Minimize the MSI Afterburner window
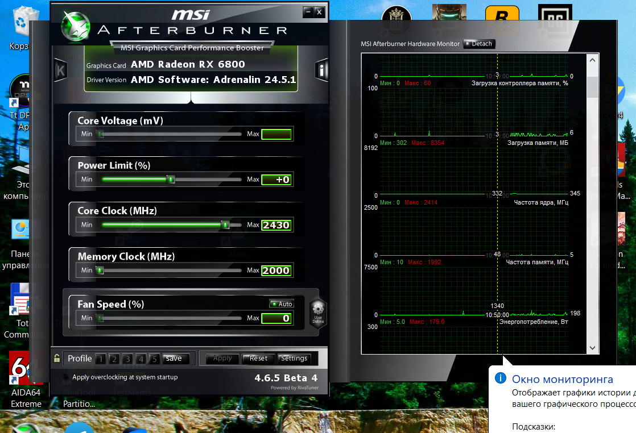 308,12
